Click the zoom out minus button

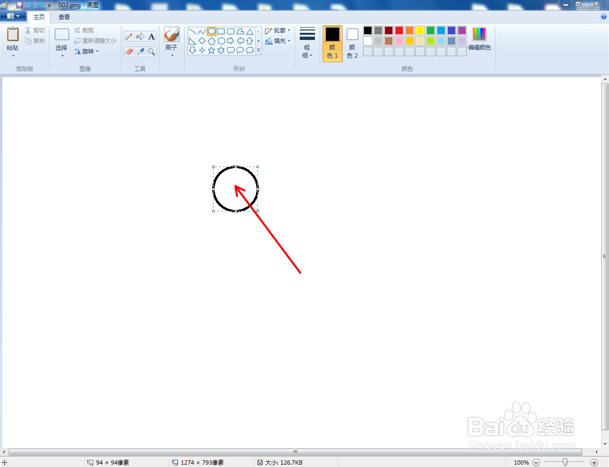[536, 462]
